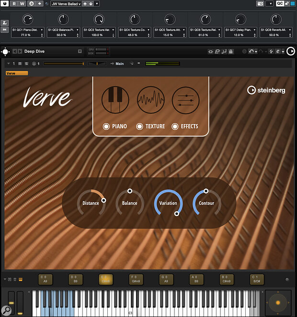Click the 'e' editor button
The height and width of the screenshot is (317, 297).
[x=278, y=51]
